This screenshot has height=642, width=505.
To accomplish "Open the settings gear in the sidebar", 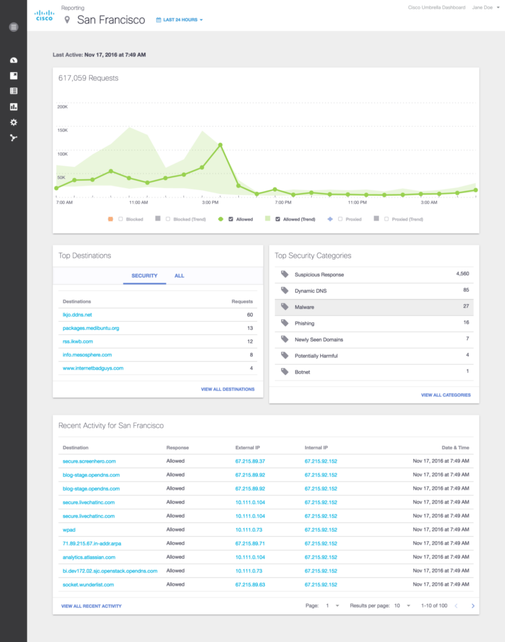I will click(x=14, y=122).
